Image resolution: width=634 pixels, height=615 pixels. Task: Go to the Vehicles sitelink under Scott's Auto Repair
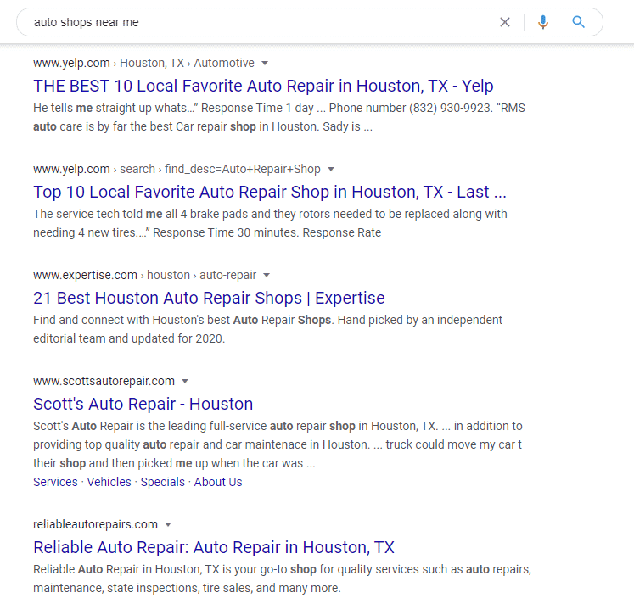click(x=109, y=482)
